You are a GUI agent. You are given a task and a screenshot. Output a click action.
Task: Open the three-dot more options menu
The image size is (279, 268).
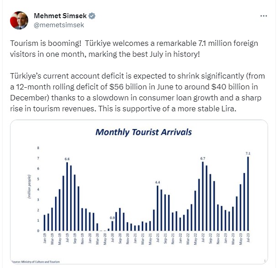pyautogui.click(x=263, y=16)
